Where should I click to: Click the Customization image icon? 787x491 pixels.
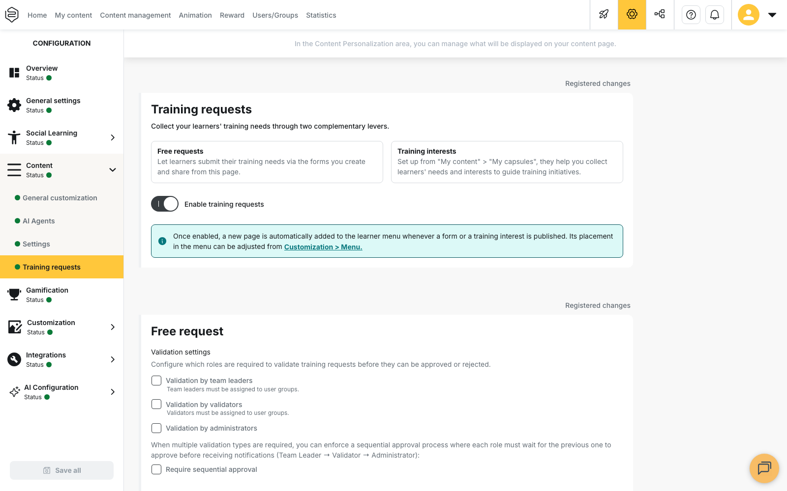(15, 327)
